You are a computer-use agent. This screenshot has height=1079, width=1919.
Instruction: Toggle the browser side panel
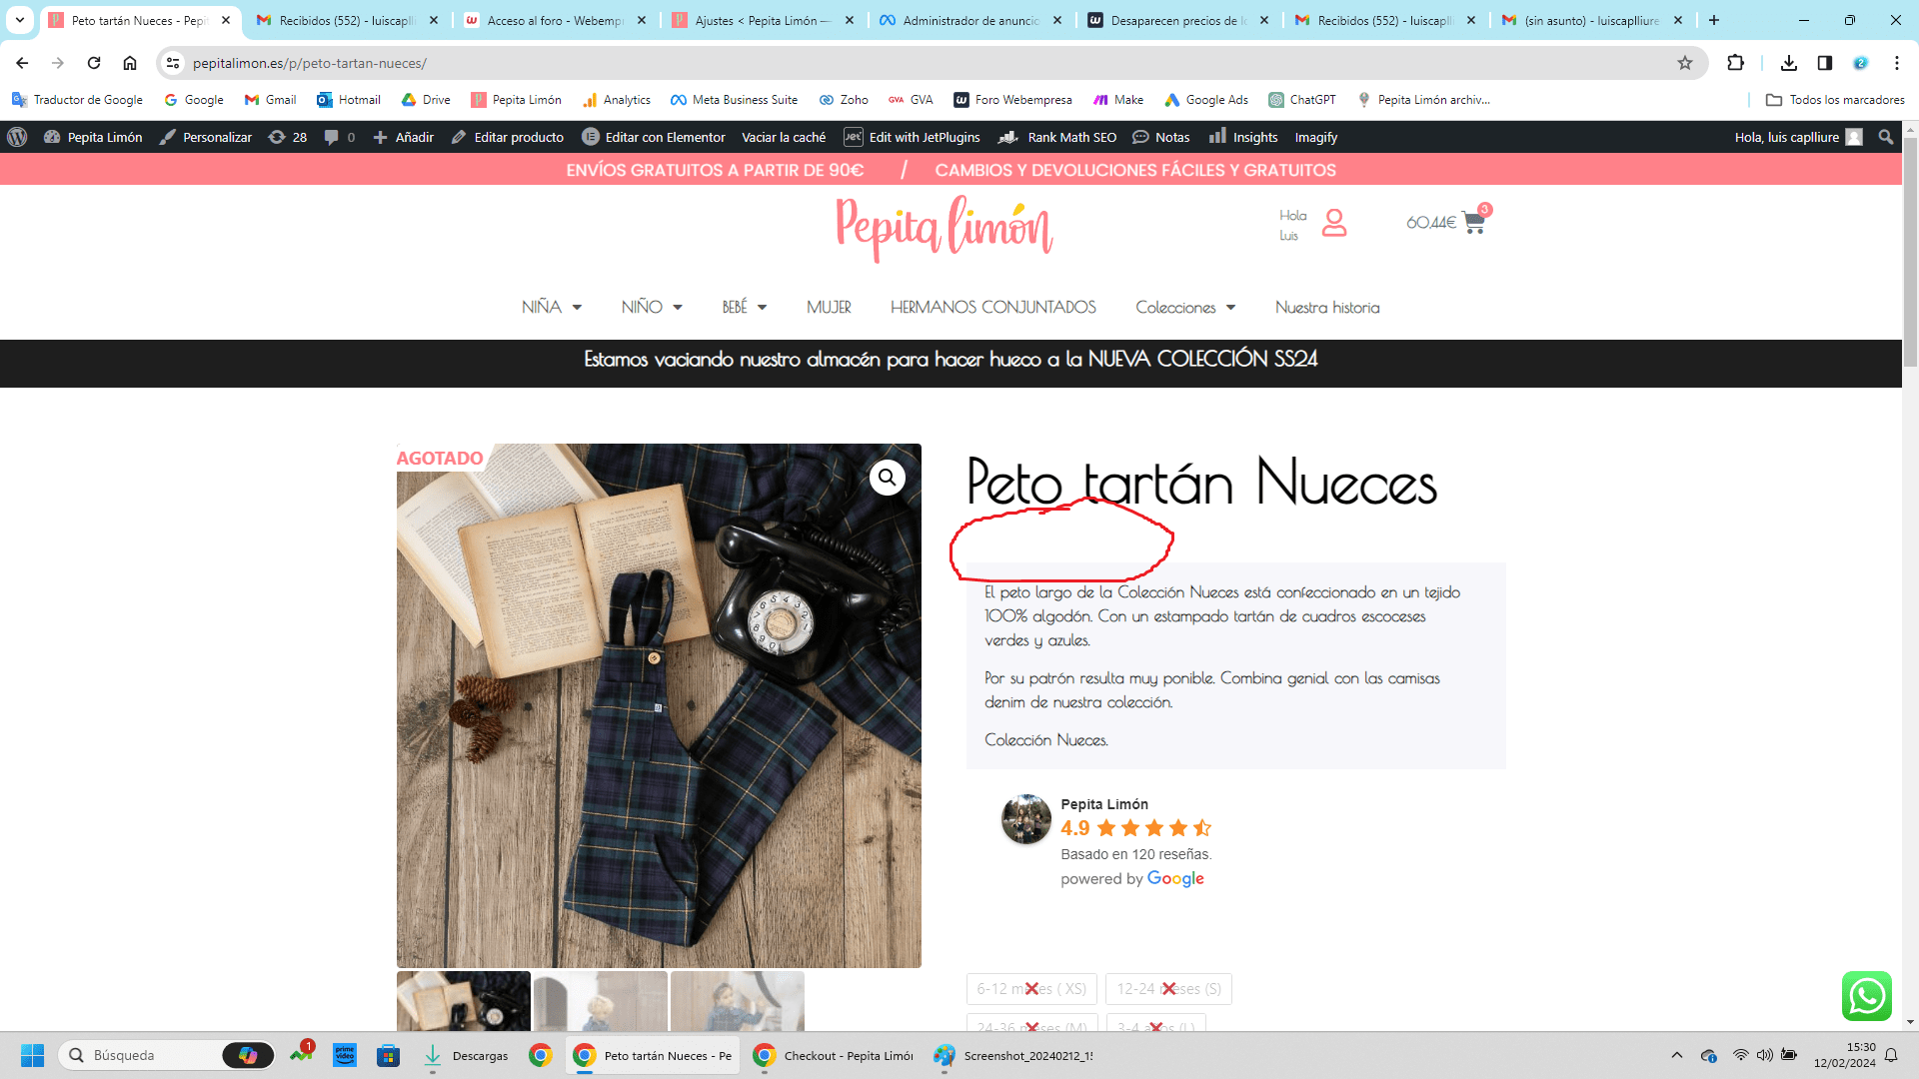point(1825,63)
